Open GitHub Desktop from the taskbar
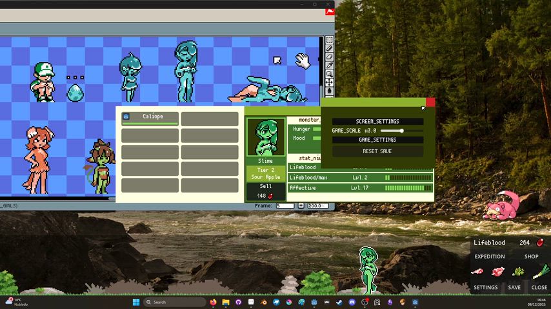The height and width of the screenshot is (309, 551). click(x=239, y=302)
